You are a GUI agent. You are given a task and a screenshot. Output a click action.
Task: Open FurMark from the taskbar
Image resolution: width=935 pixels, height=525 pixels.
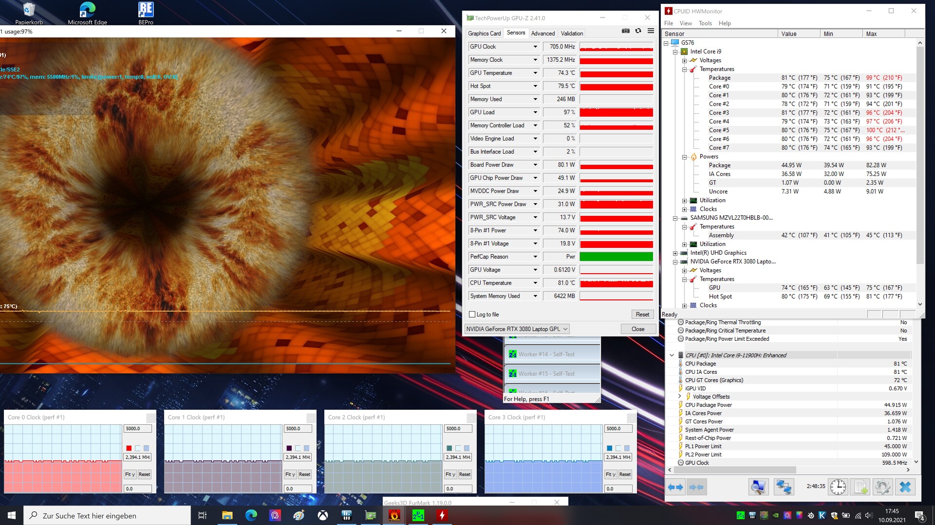tap(394, 515)
